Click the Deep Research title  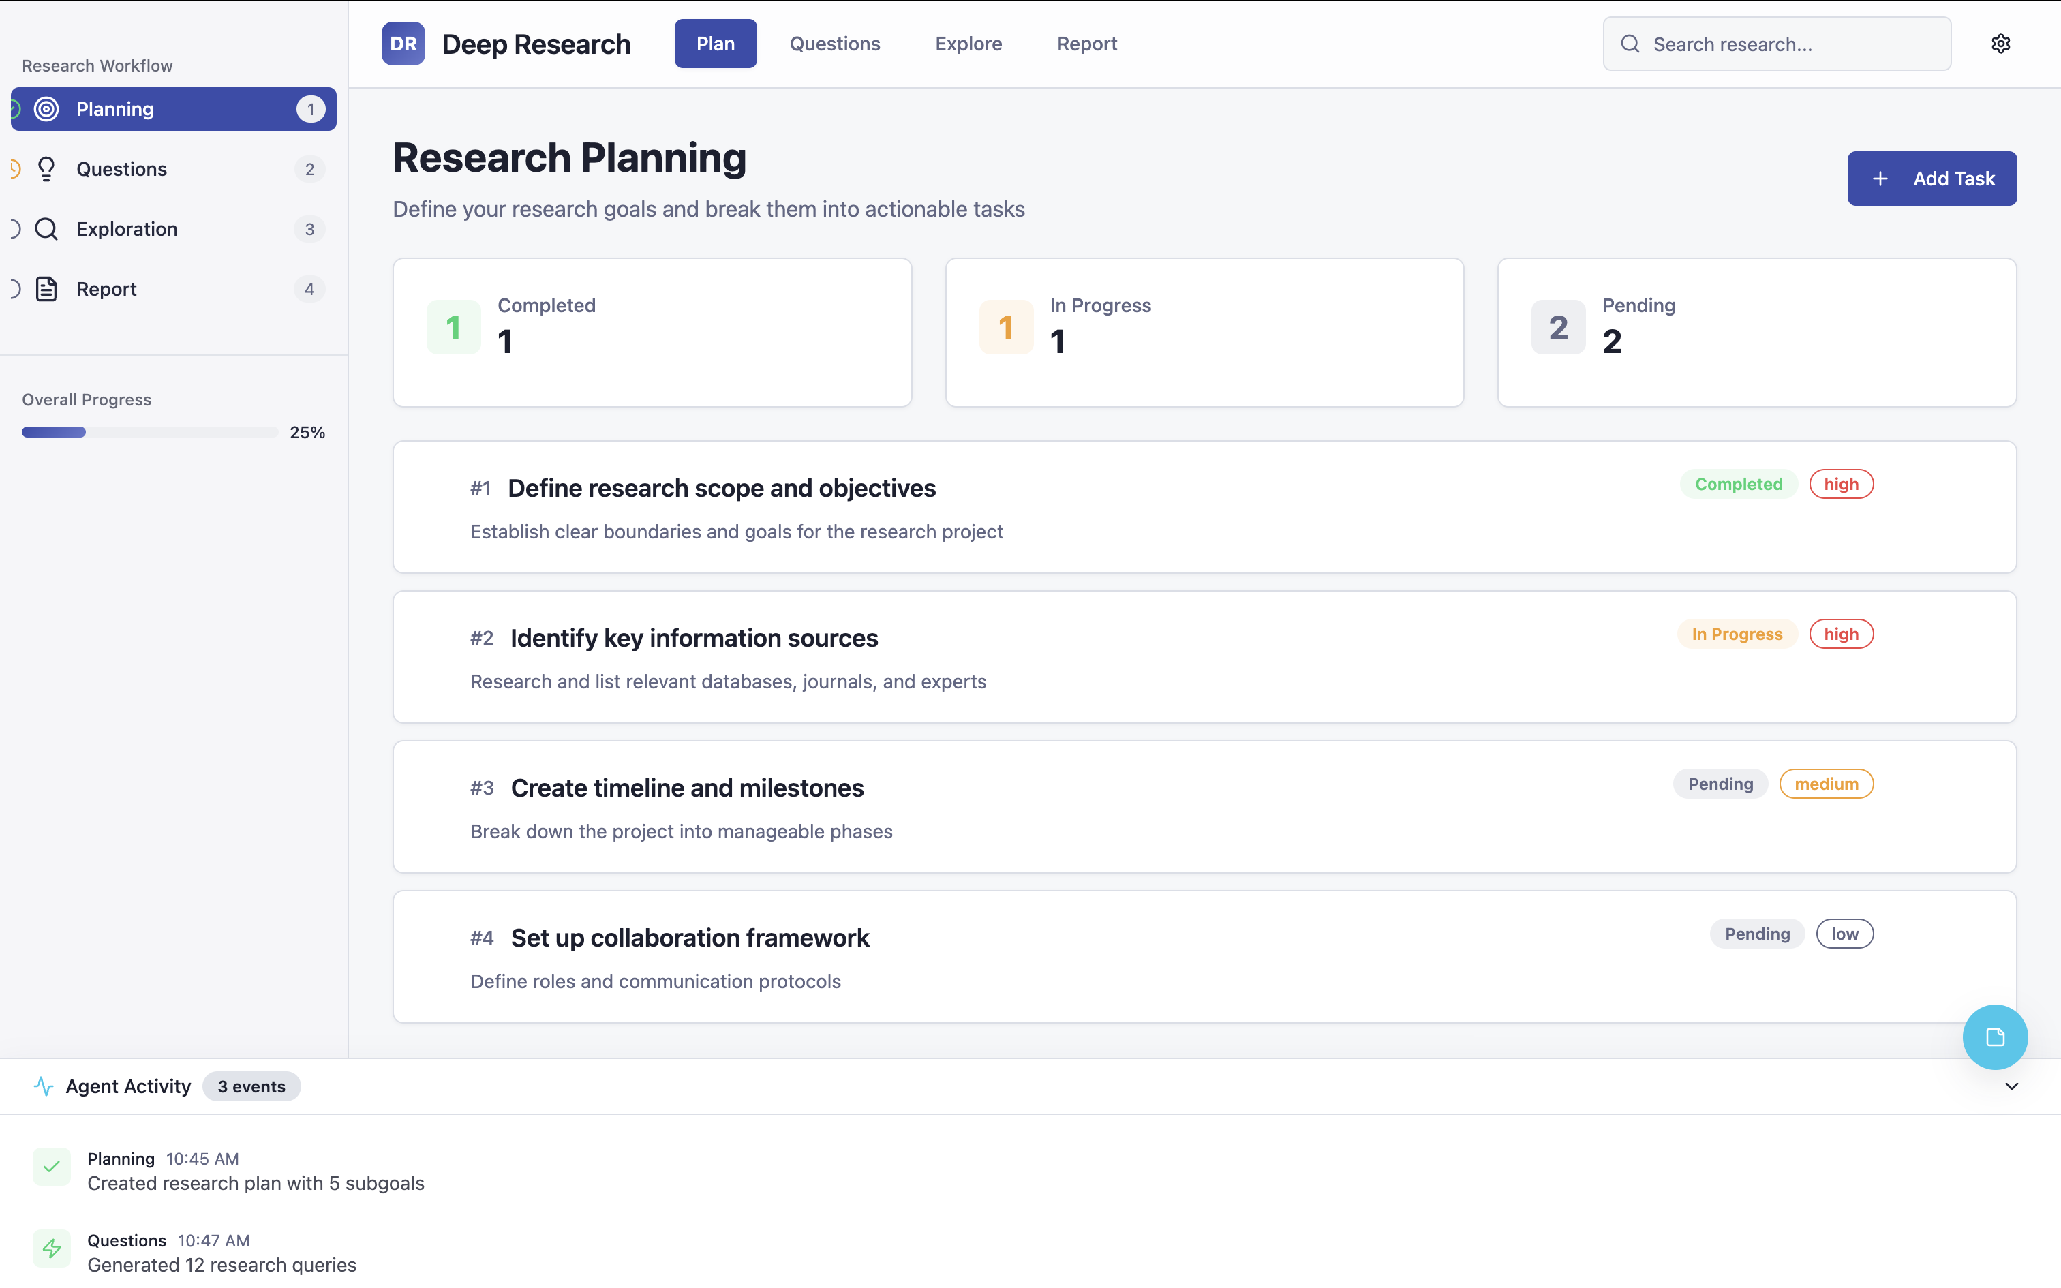(536, 44)
